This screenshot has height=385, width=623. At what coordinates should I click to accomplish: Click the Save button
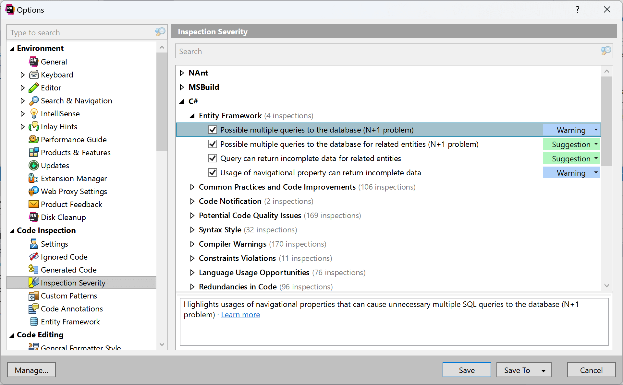[x=467, y=370]
